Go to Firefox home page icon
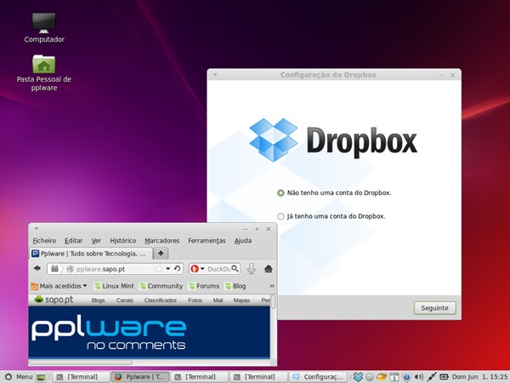 269,269
